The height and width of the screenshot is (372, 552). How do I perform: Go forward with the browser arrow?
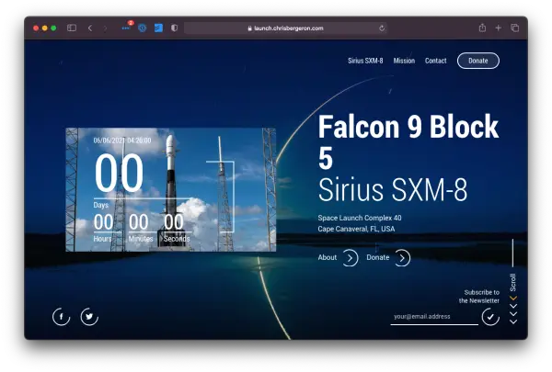(x=105, y=28)
